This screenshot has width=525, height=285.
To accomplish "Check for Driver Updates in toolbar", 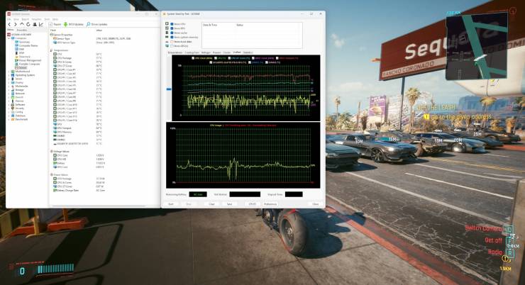I will [97, 24].
